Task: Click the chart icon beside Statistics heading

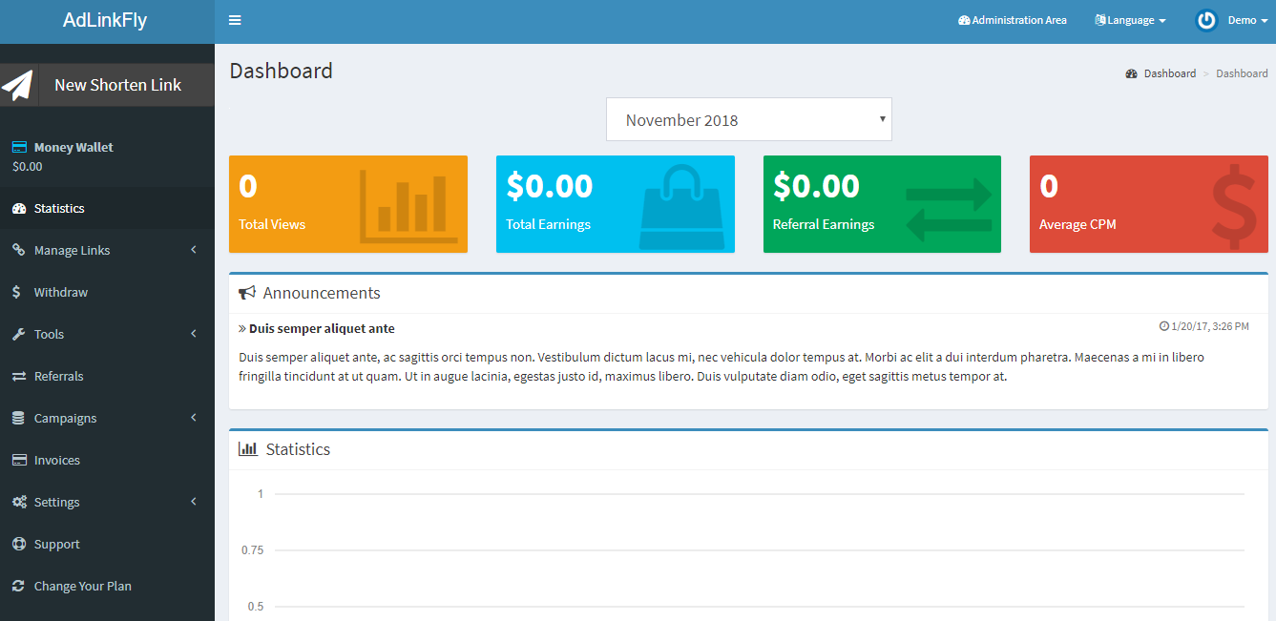Action: click(x=248, y=448)
